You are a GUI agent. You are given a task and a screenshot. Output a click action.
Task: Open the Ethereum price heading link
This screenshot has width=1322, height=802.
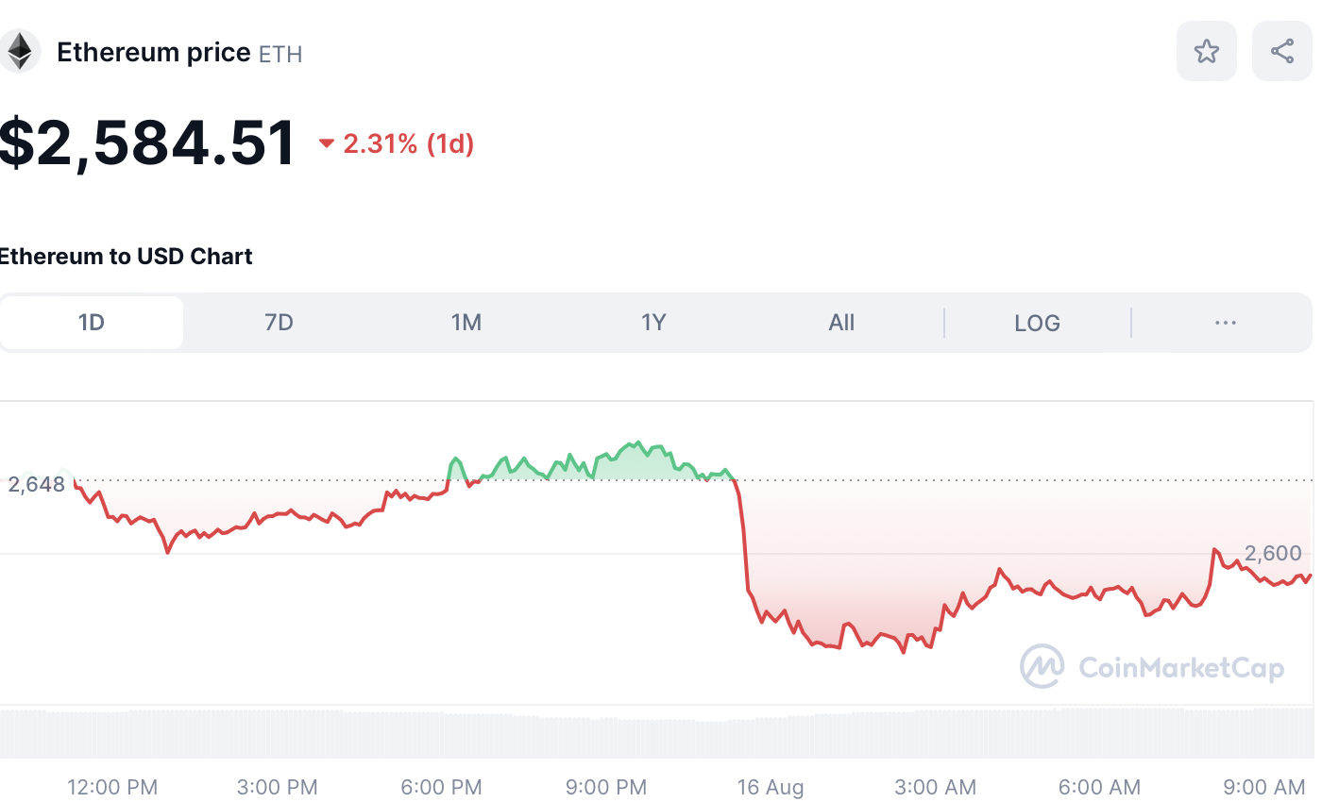coord(153,52)
